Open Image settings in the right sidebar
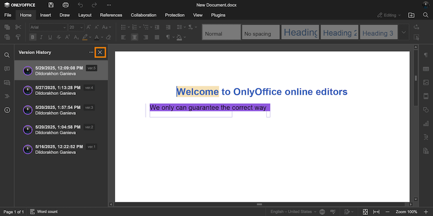This screenshot has height=216, width=433. tap(425, 83)
